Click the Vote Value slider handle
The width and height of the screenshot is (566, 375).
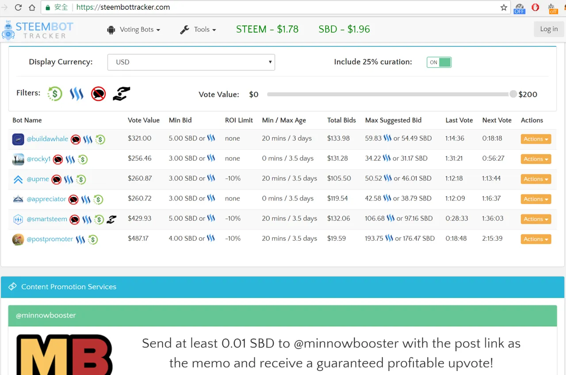[513, 94]
